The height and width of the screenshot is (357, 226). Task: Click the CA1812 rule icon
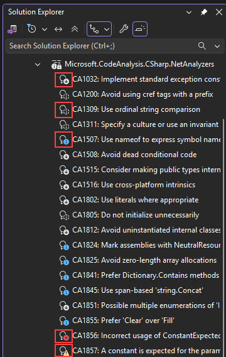[64, 230]
